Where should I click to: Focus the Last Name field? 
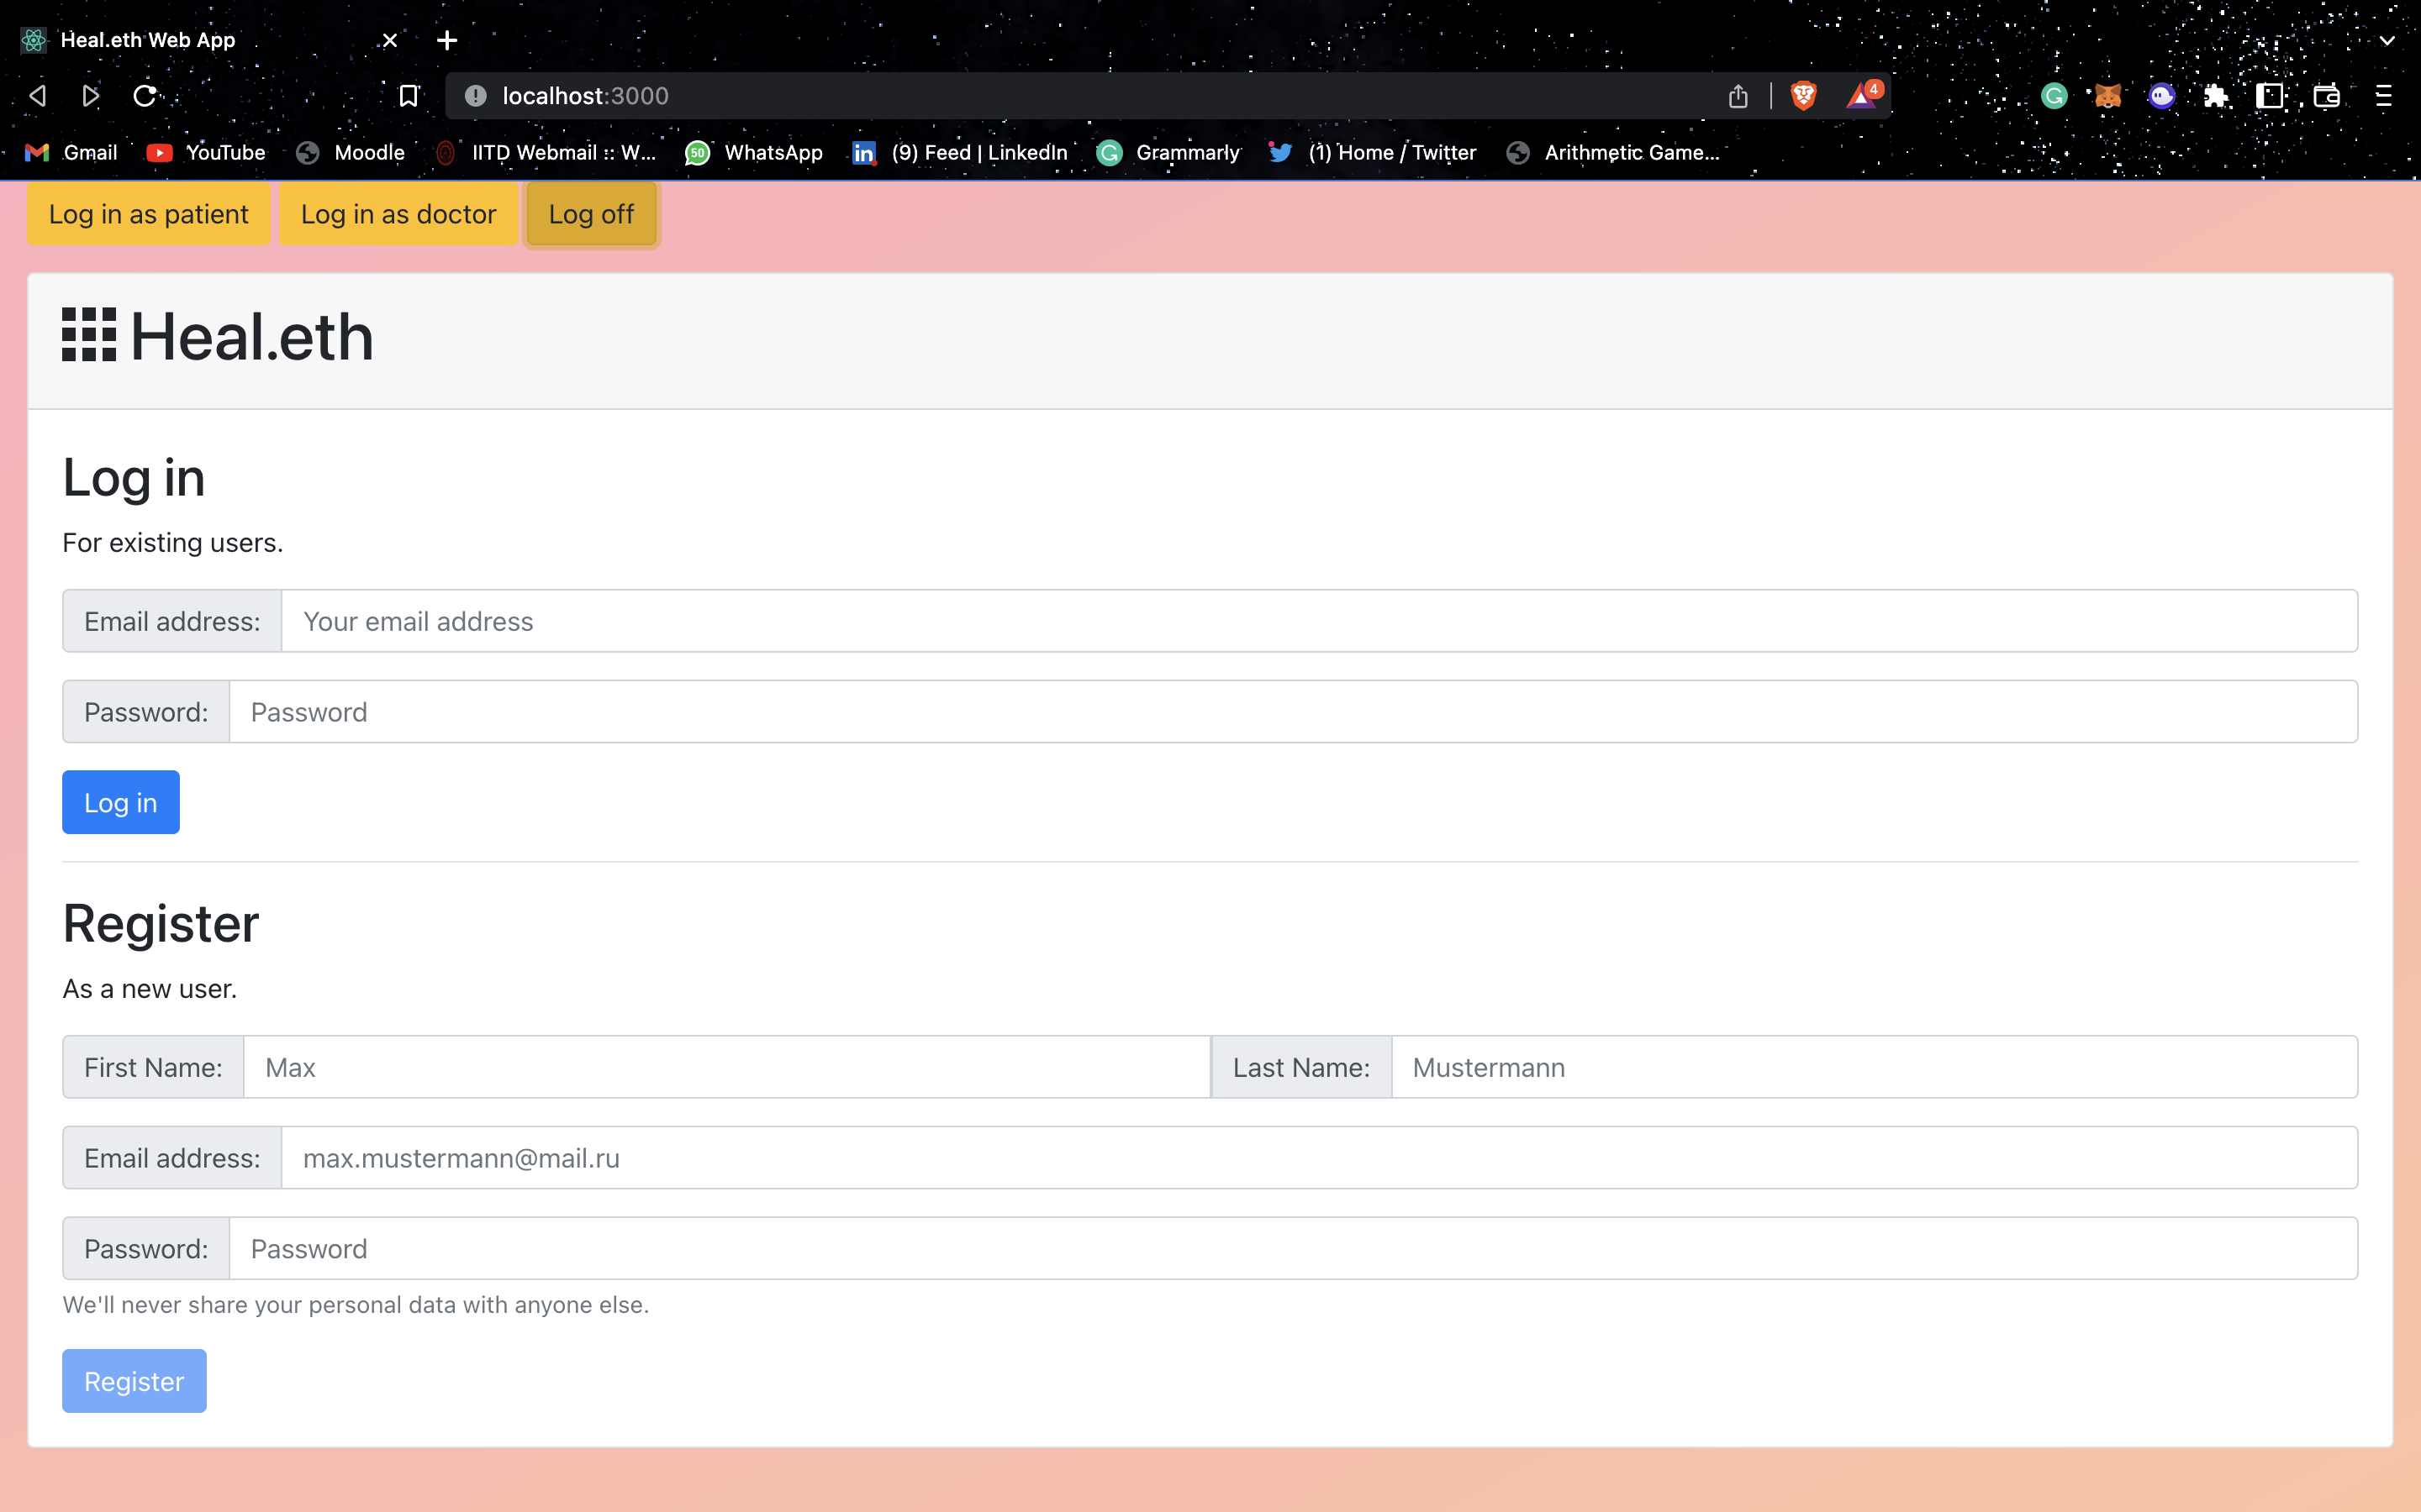click(x=1875, y=1067)
